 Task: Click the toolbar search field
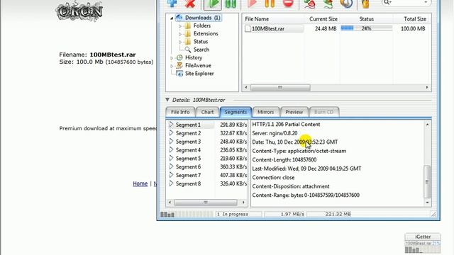[406, 3]
